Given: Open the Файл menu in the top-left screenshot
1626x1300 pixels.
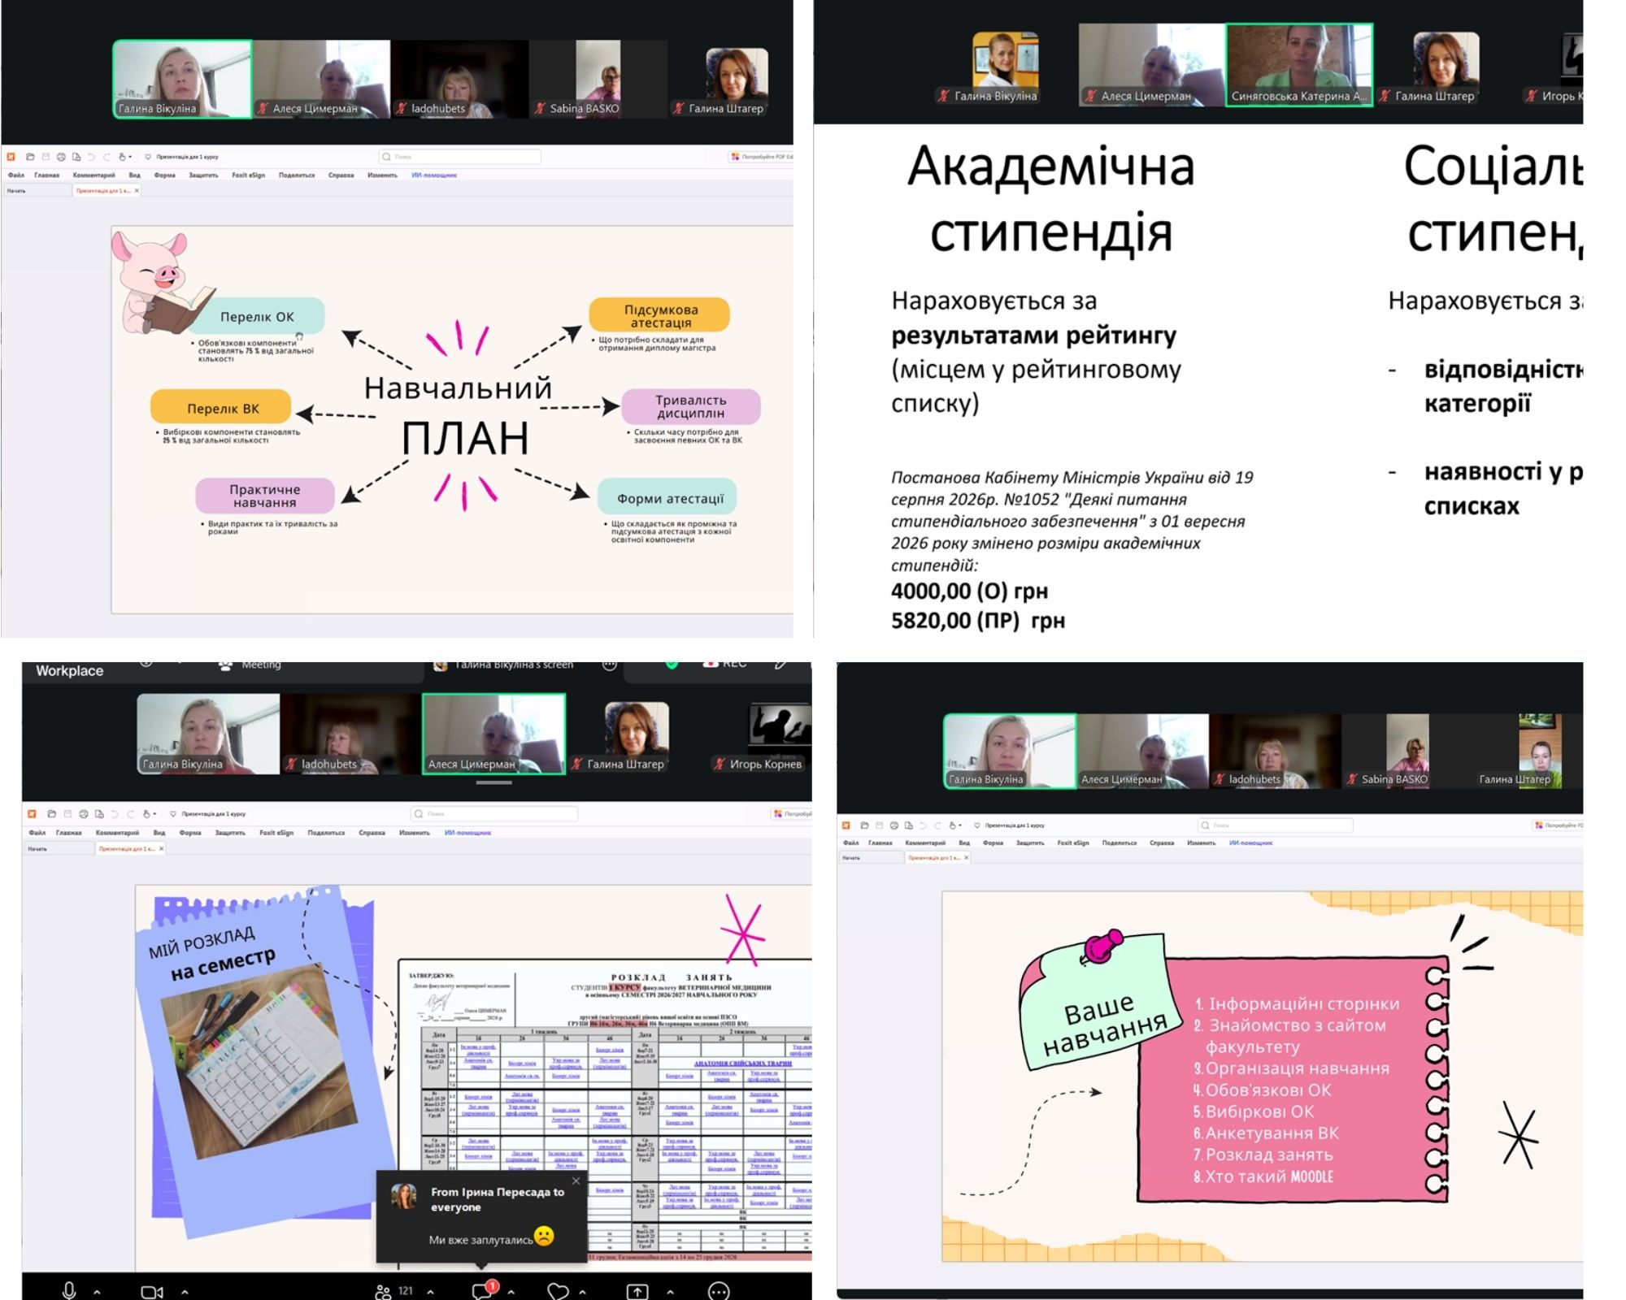Looking at the screenshot, I should coord(16,175).
